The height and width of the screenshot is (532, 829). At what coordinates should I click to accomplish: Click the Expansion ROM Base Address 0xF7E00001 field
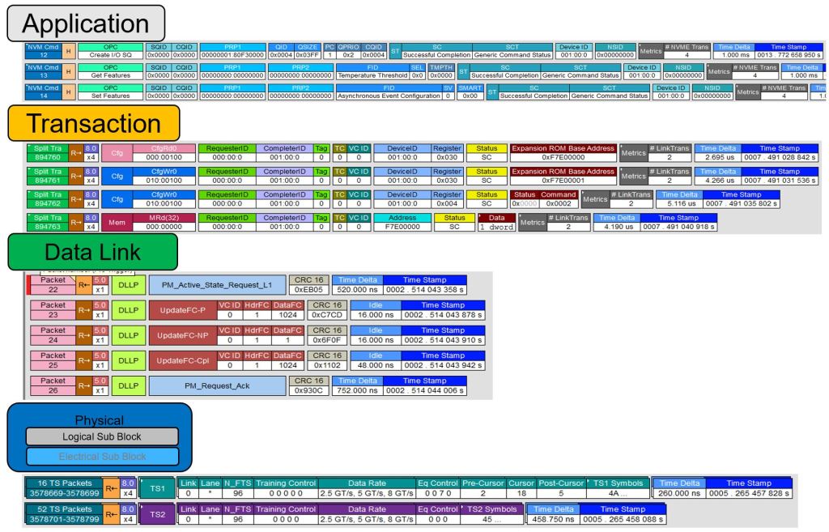pos(562,177)
